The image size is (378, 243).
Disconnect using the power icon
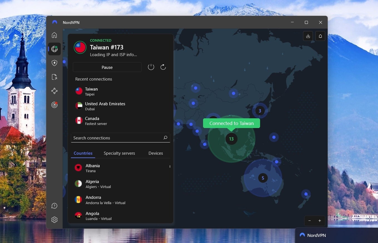151,67
